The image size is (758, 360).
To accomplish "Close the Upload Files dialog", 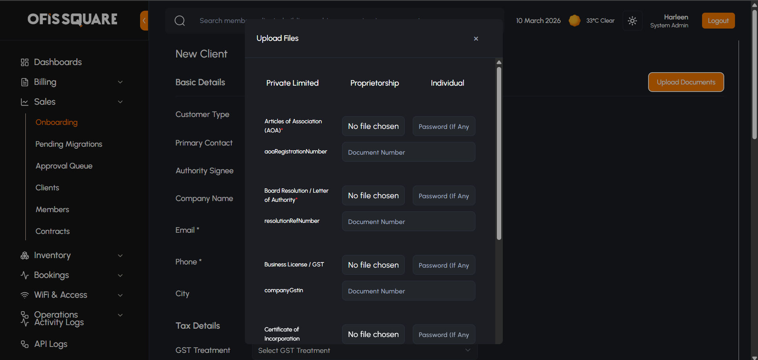I will (x=476, y=38).
